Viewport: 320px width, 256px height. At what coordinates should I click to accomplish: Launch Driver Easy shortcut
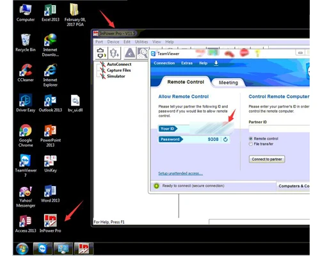[x=26, y=103]
